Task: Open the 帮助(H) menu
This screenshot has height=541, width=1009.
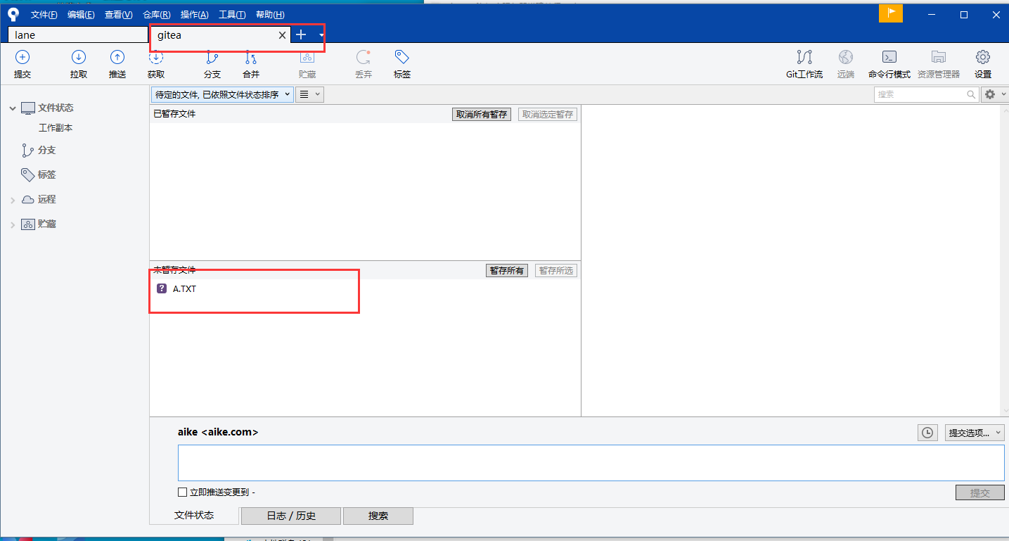Action: coord(270,15)
